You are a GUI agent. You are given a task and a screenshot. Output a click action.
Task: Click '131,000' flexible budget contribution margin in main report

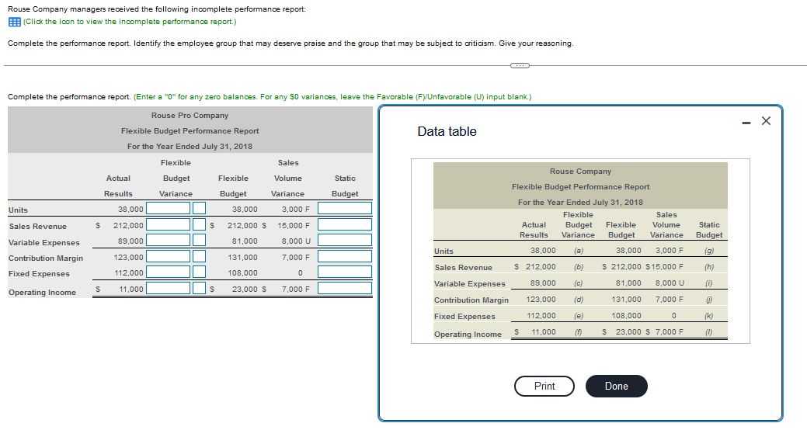242,257
